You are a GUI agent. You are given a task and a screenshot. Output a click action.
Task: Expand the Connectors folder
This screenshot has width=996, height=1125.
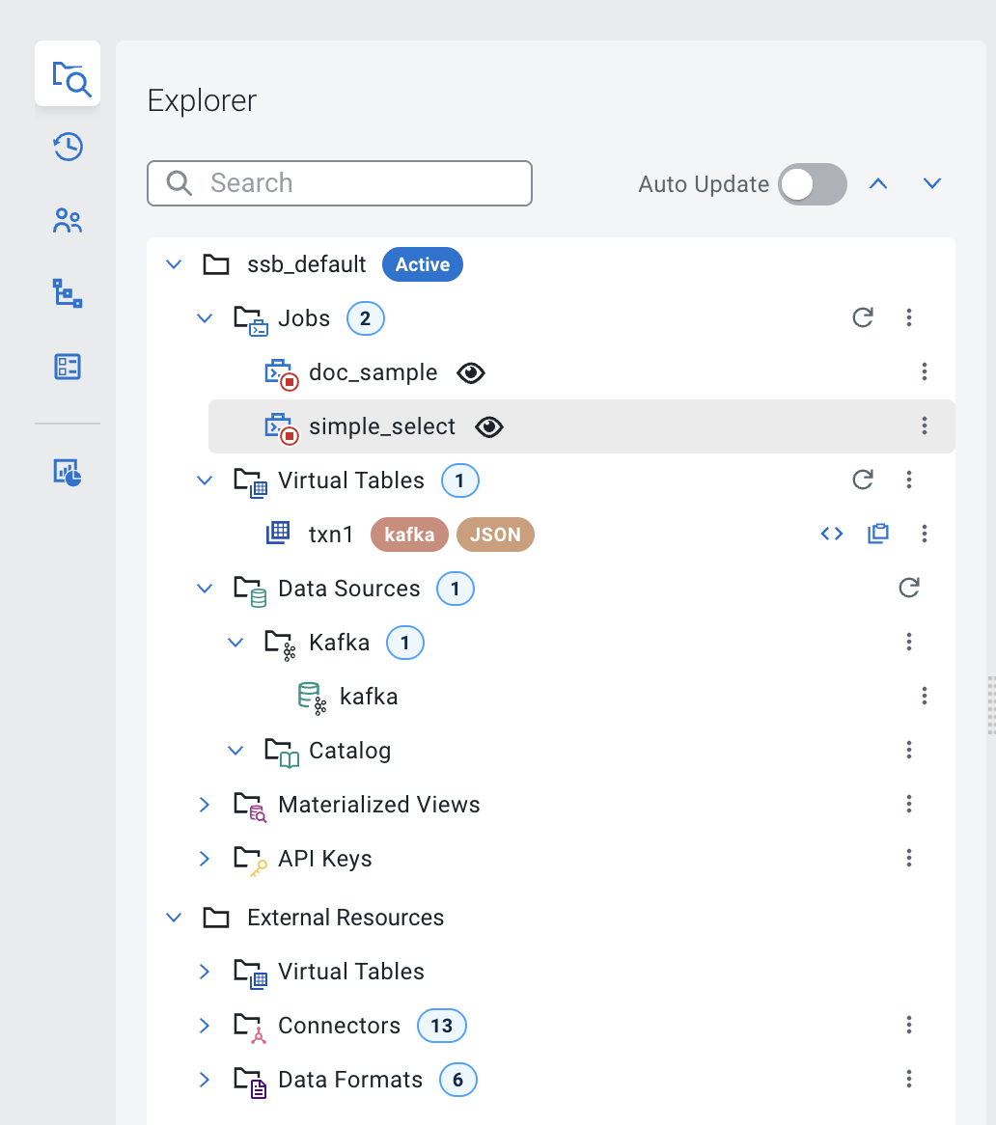(204, 1025)
